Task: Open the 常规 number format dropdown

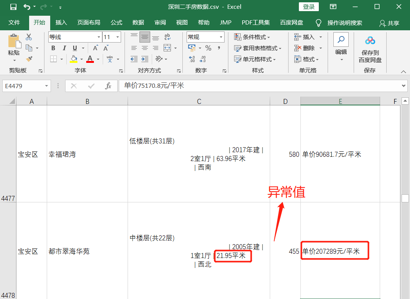Action: click(x=221, y=37)
